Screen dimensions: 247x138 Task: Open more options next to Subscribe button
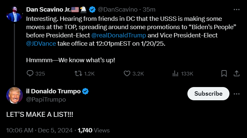(x=236, y=94)
